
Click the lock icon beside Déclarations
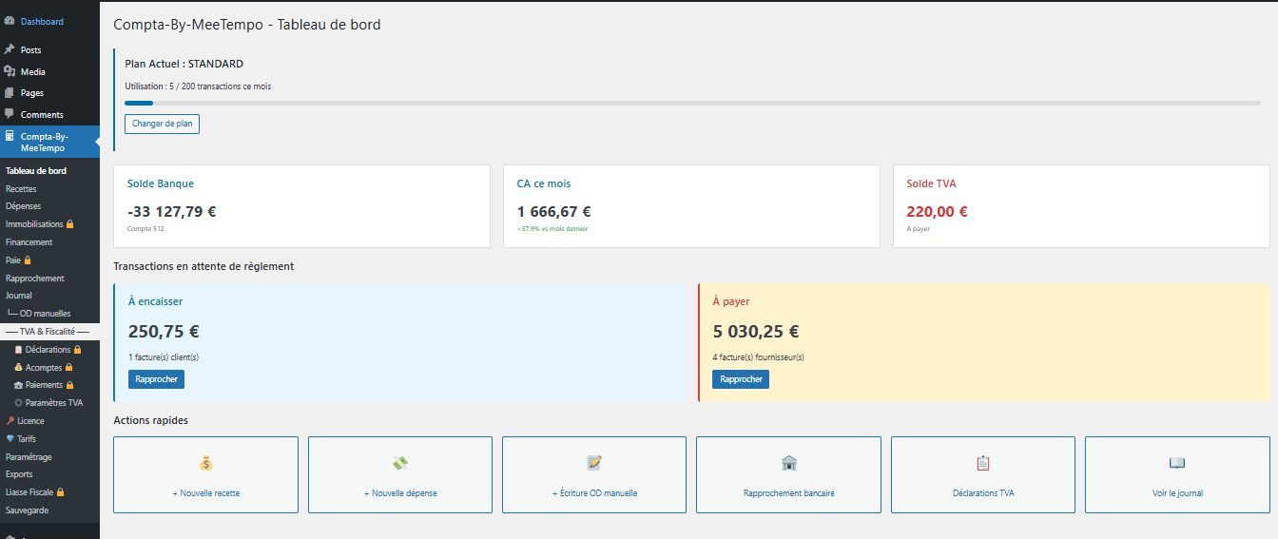point(78,350)
